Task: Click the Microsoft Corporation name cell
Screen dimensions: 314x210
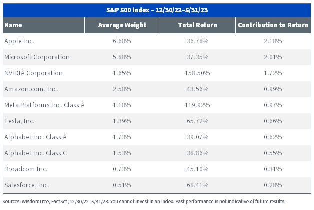Action: (x=37, y=57)
